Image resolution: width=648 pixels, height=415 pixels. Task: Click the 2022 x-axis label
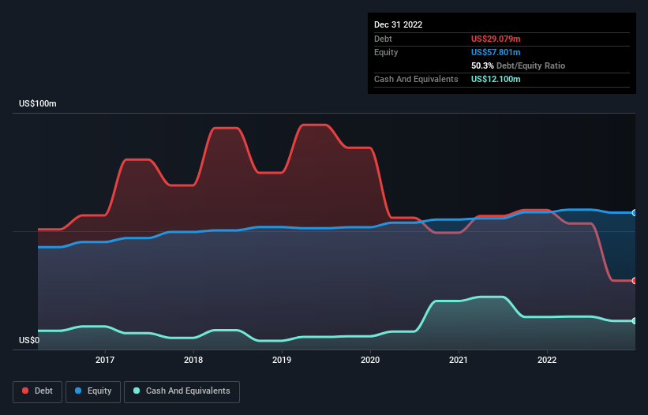547,360
